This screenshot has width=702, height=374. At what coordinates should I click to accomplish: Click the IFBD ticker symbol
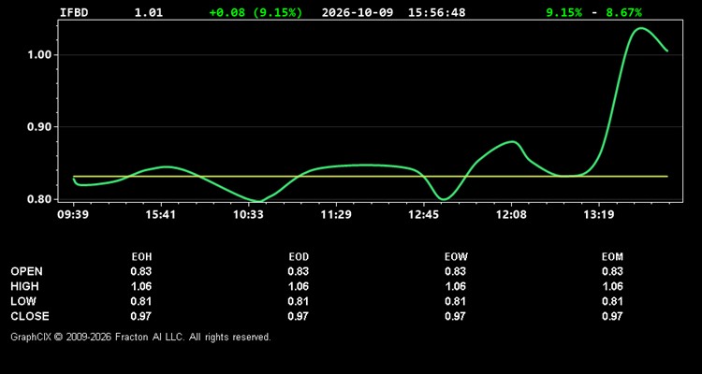click(74, 12)
